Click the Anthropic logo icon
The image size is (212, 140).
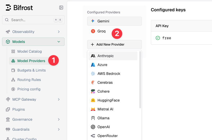[93, 56]
